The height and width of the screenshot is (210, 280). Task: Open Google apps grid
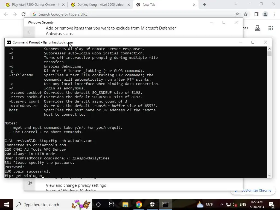pos(271,28)
